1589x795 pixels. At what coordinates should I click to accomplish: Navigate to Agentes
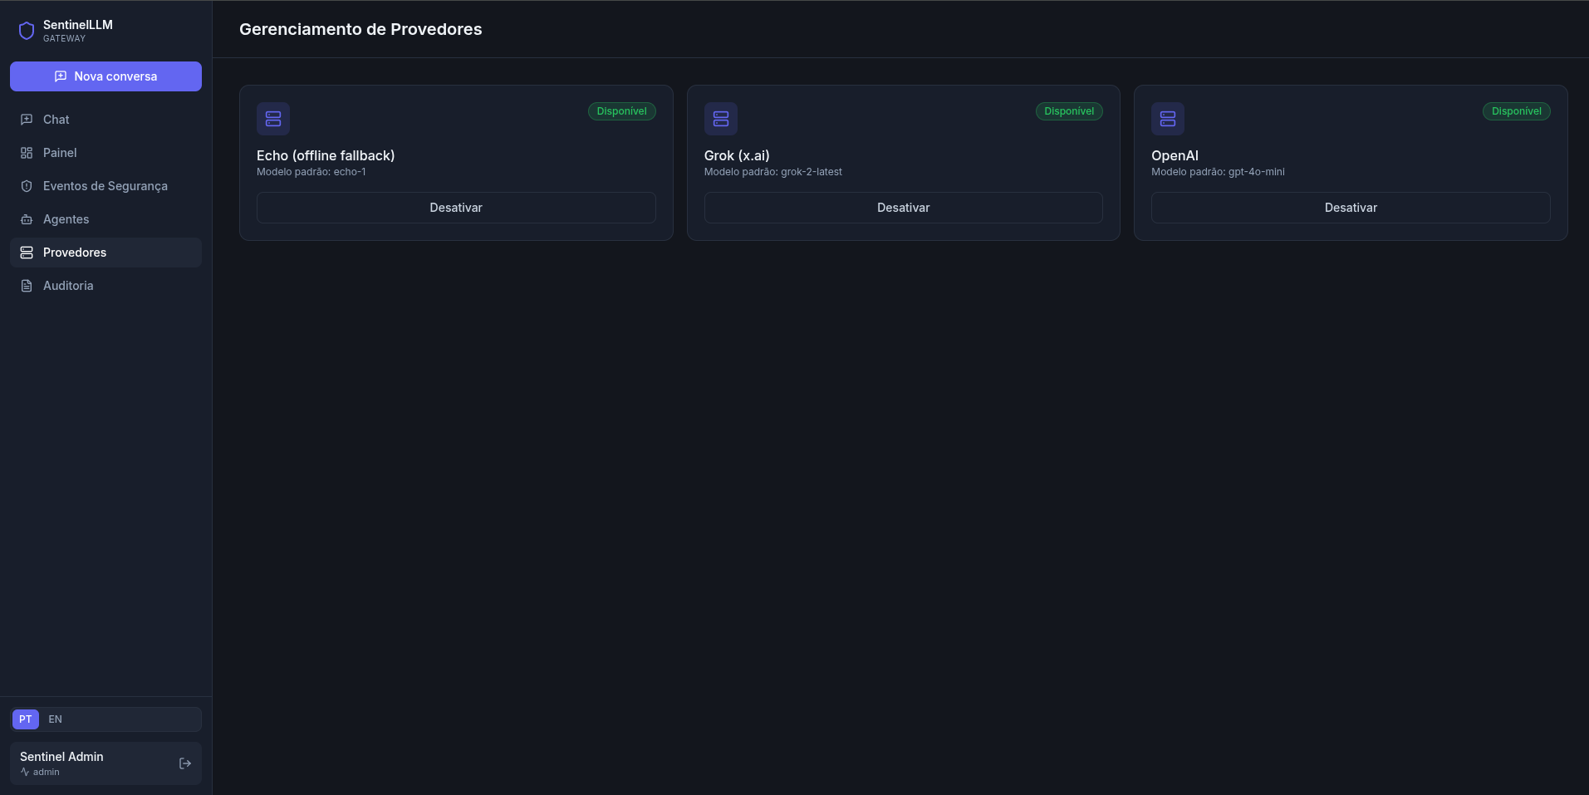tap(105, 219)
